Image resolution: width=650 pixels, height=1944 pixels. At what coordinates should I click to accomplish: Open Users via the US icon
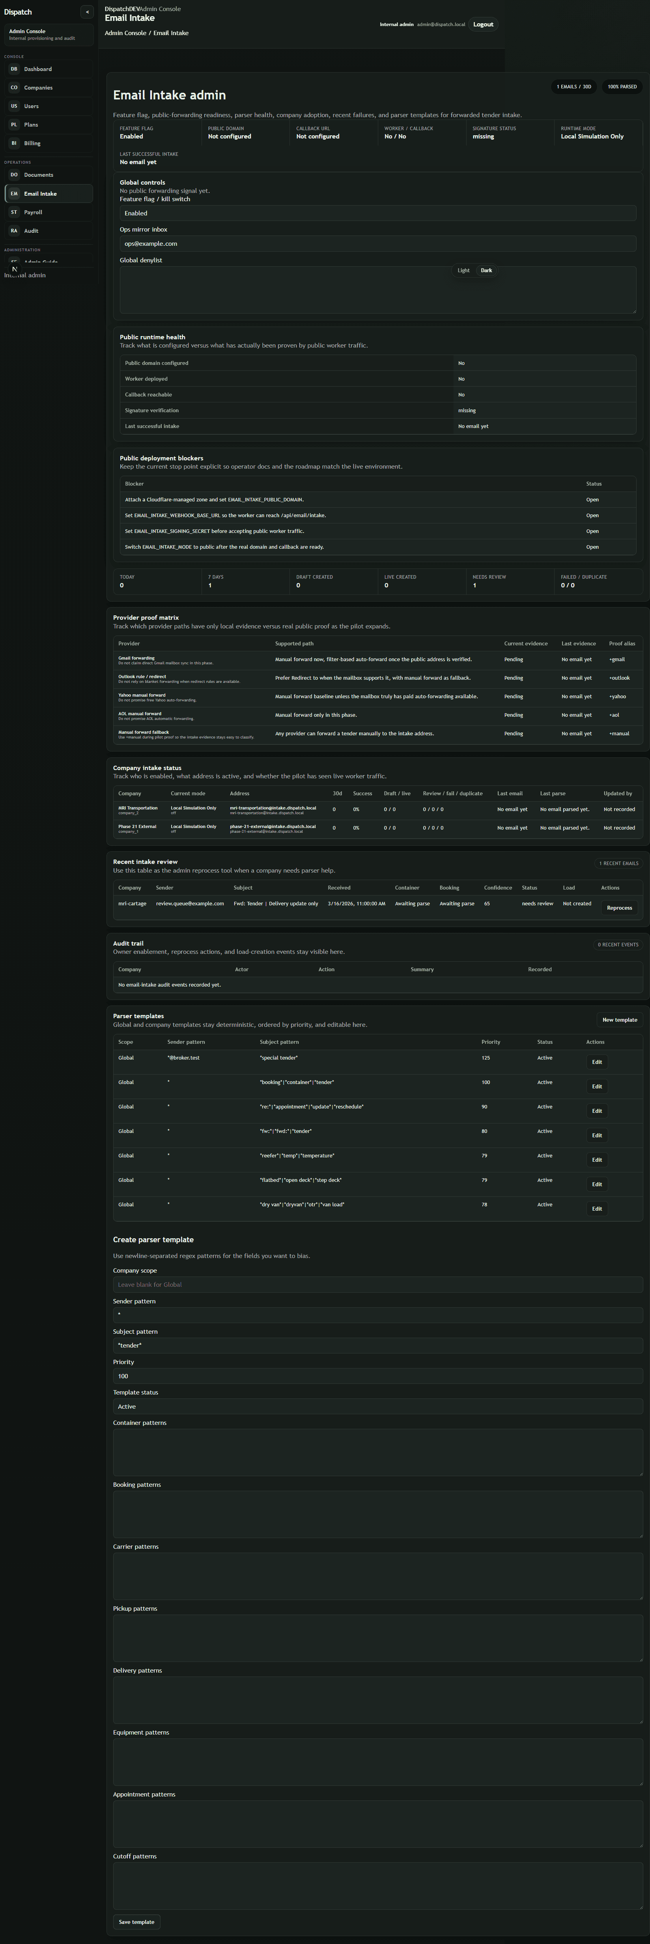[13, 106]
